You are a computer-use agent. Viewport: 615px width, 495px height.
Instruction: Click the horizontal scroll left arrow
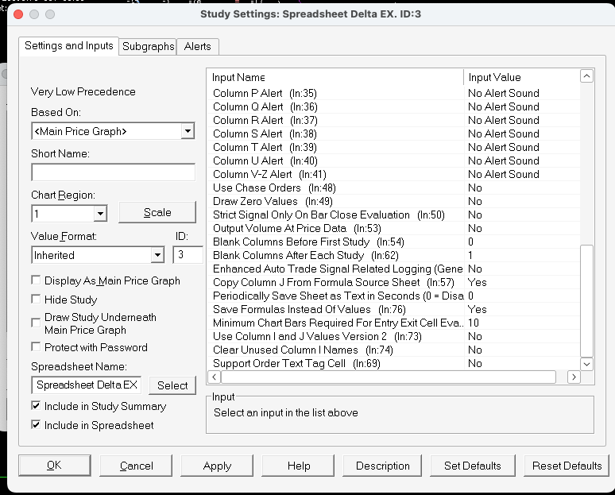[215, 377]
